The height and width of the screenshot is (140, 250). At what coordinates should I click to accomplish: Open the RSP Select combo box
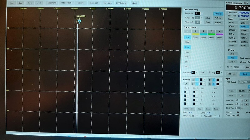coord(245,82)
